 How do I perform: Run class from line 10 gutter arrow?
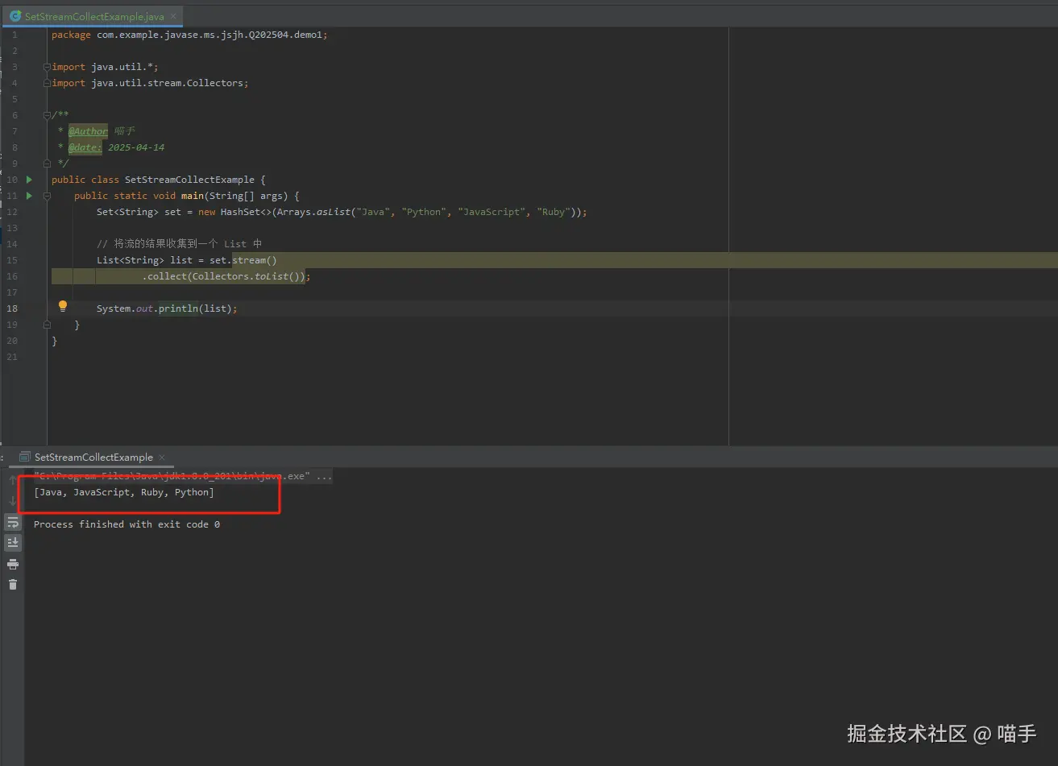[29, 180]
